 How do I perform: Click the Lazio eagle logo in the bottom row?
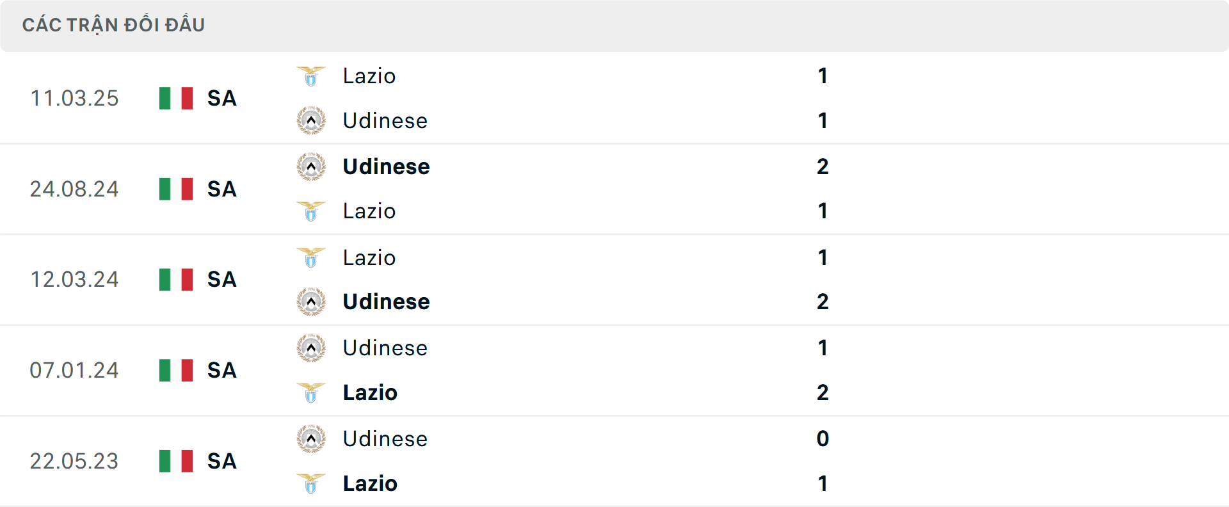pyautogui.click(x=311, y=483)
